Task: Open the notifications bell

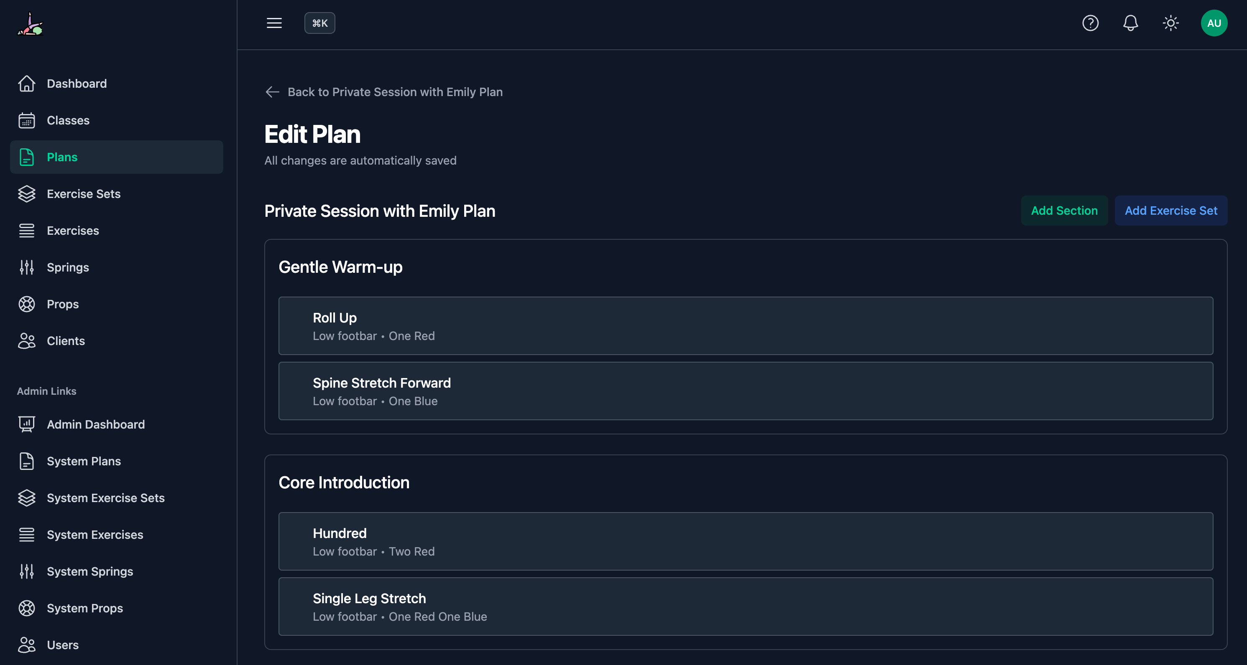Action: (1130, 23)
